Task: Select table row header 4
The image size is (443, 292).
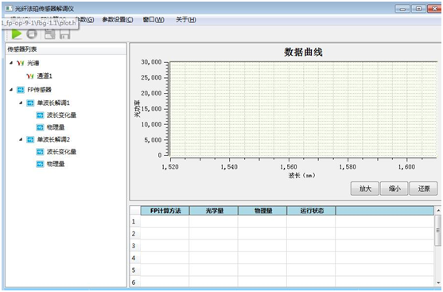Action: point(135,258)
